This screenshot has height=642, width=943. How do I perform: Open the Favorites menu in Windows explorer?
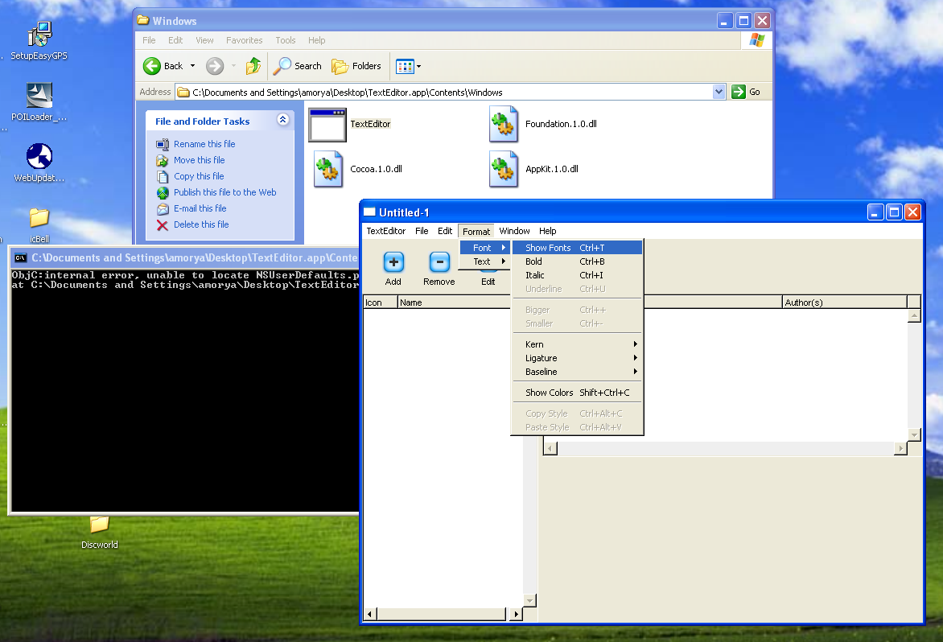pyautogui.click(x=244, y=40)
